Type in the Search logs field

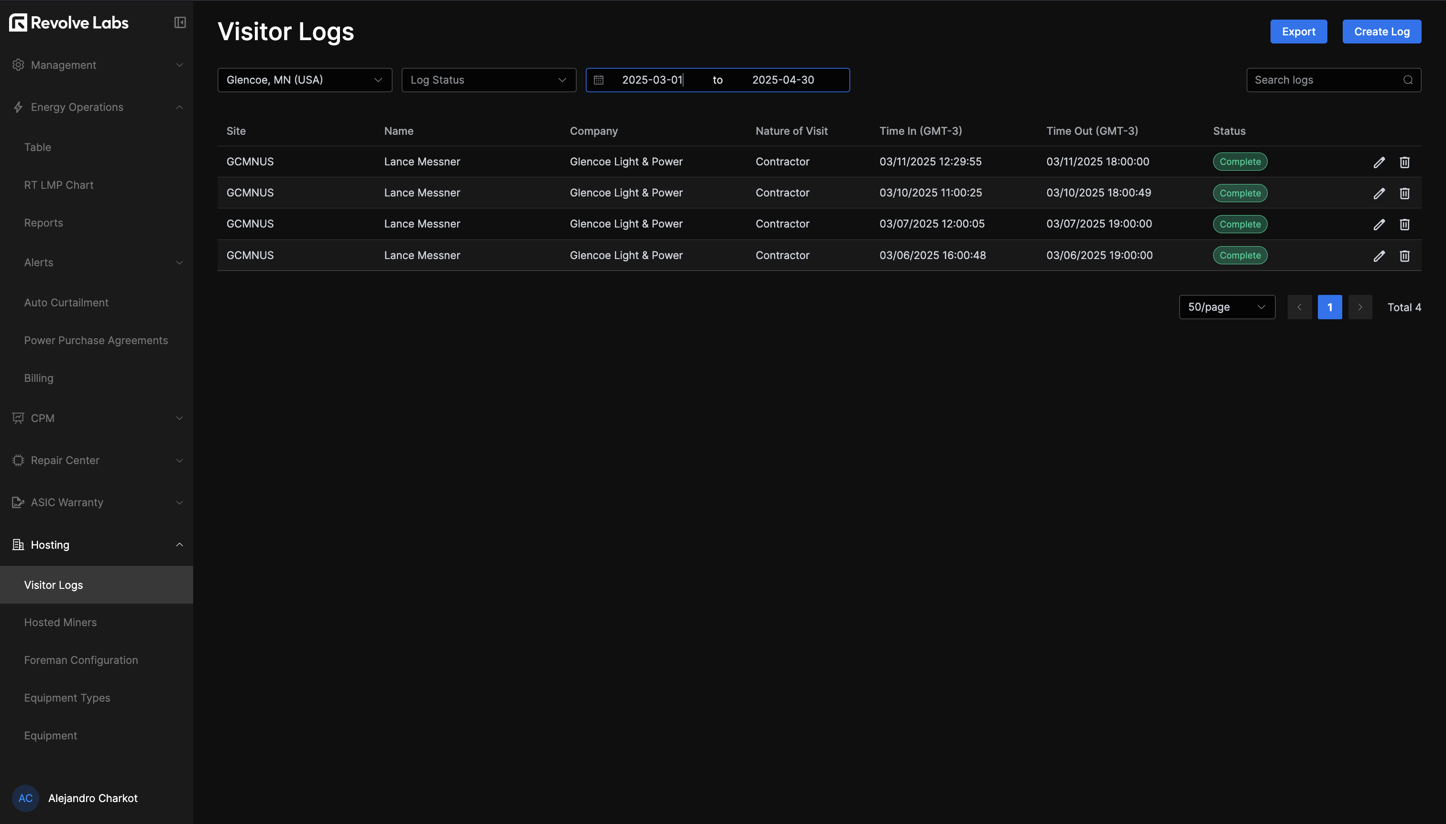[x=1319, y=80]
